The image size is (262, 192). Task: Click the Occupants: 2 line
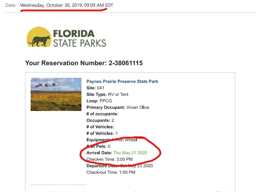[x=100, y=120]
